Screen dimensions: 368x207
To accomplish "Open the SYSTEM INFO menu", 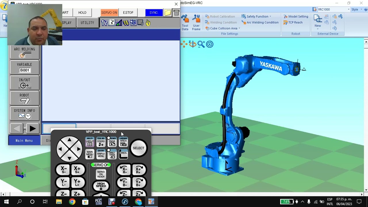I will 24,114.
